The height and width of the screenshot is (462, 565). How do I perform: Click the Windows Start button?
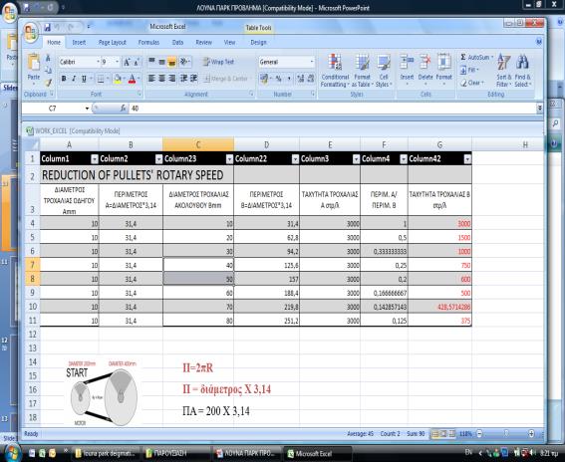pyautogui.click(x=12, y=453)
